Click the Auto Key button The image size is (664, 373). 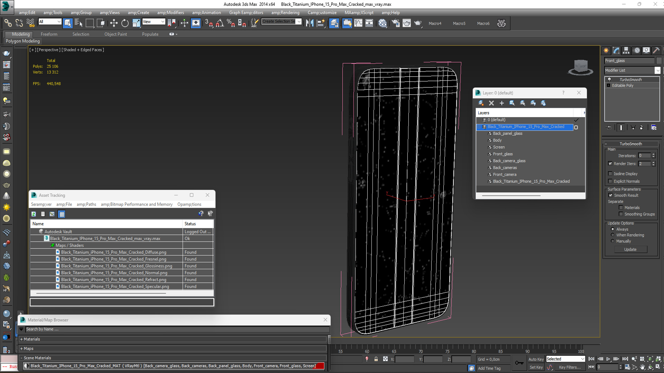pos(536,359)
